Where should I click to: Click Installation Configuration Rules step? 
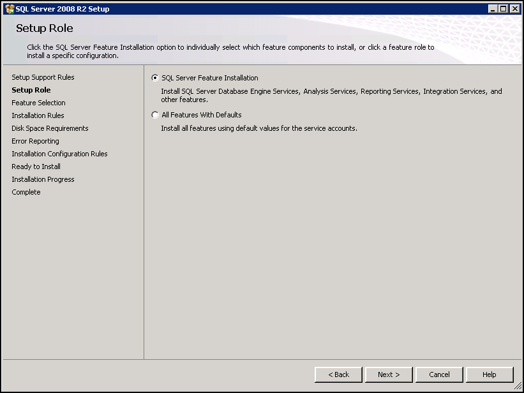59,154
